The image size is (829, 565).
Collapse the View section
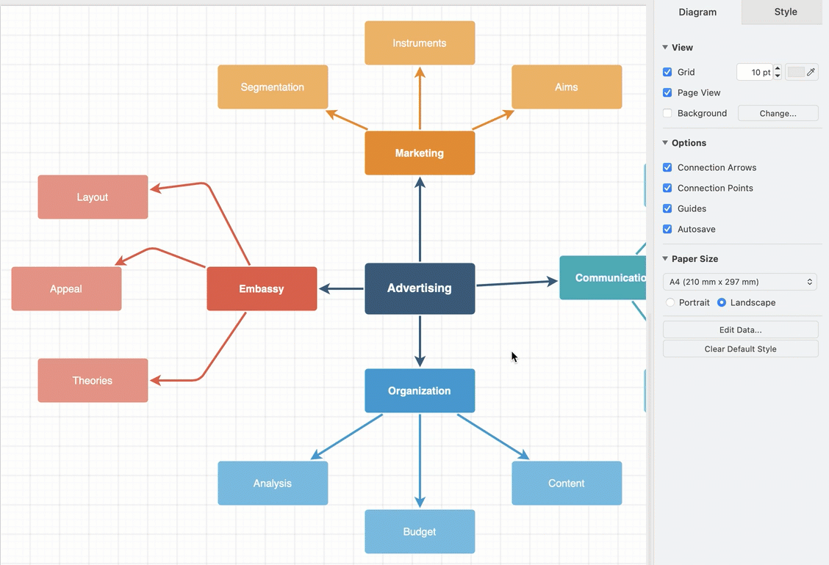pyautogui.click(x=665, y=47)
